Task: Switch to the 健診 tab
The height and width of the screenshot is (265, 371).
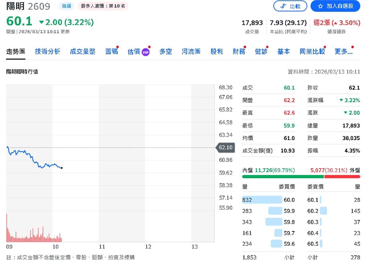Action: pos(261,51)
